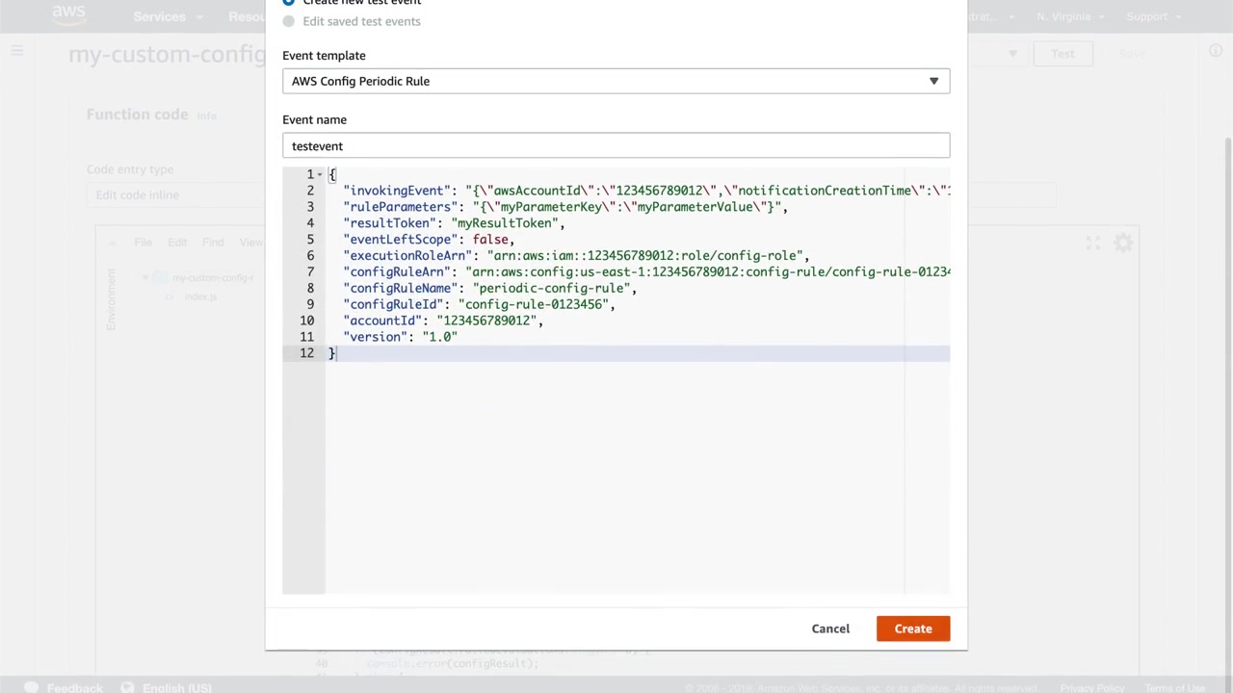The image size is (1233, 693).
Task: Click the editor settings gear icon
Action: click(x=1123, y=244)
